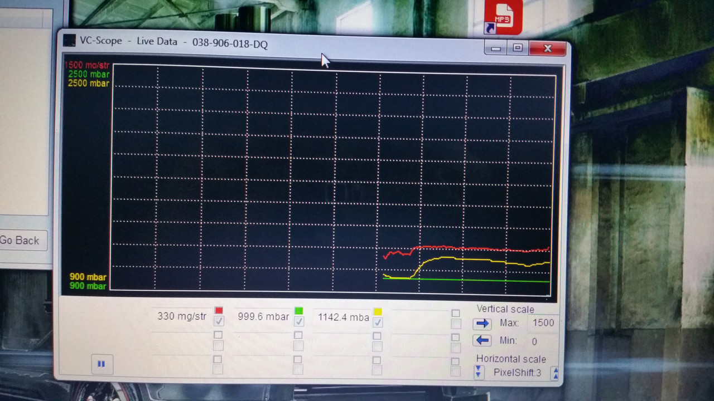Click the Horizontal scale label
714x401 pixels.
[511, 359]
